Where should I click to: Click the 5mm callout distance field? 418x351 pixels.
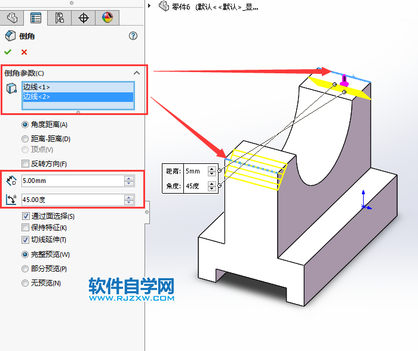click(196, 171)
